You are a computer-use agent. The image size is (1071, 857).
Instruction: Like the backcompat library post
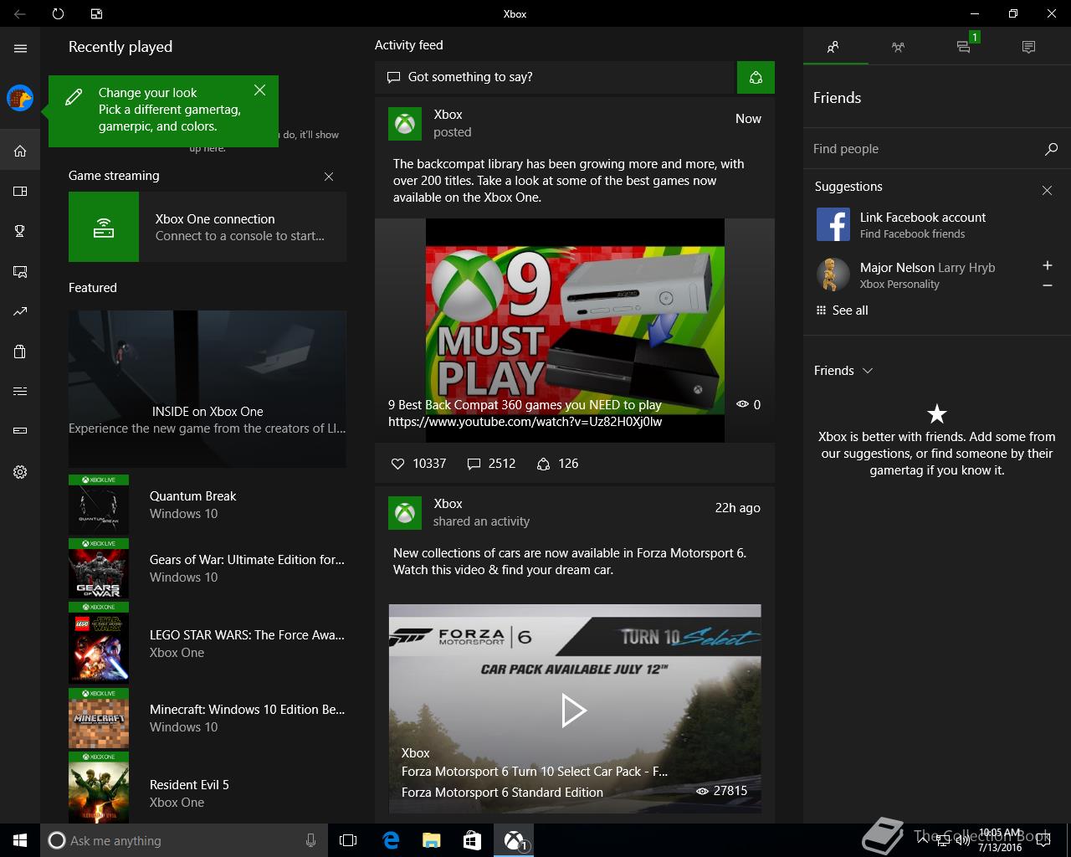[x=398, y=464]
